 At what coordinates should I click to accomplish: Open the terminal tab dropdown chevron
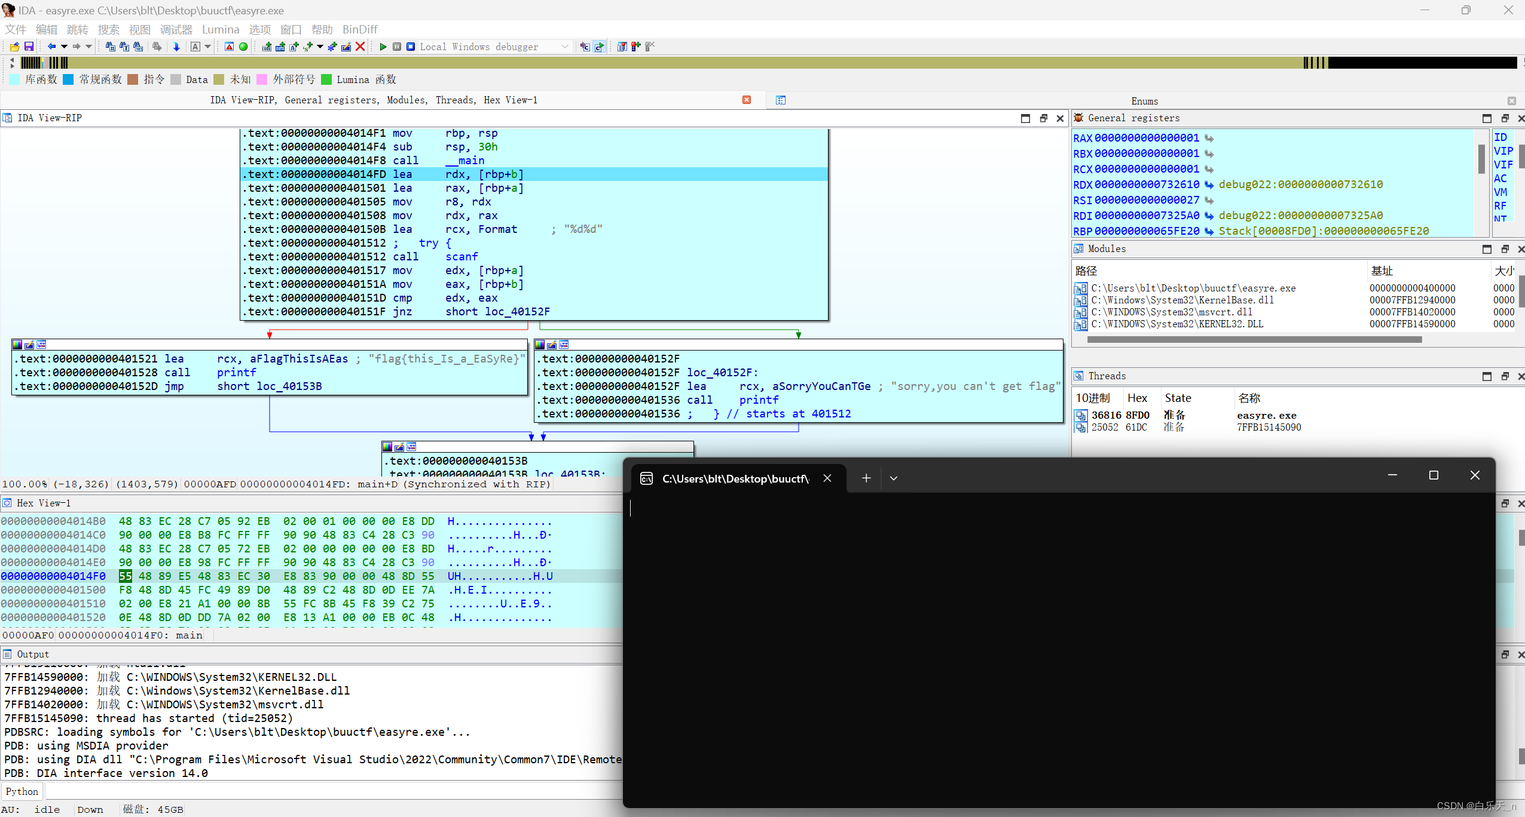point(894,478)
